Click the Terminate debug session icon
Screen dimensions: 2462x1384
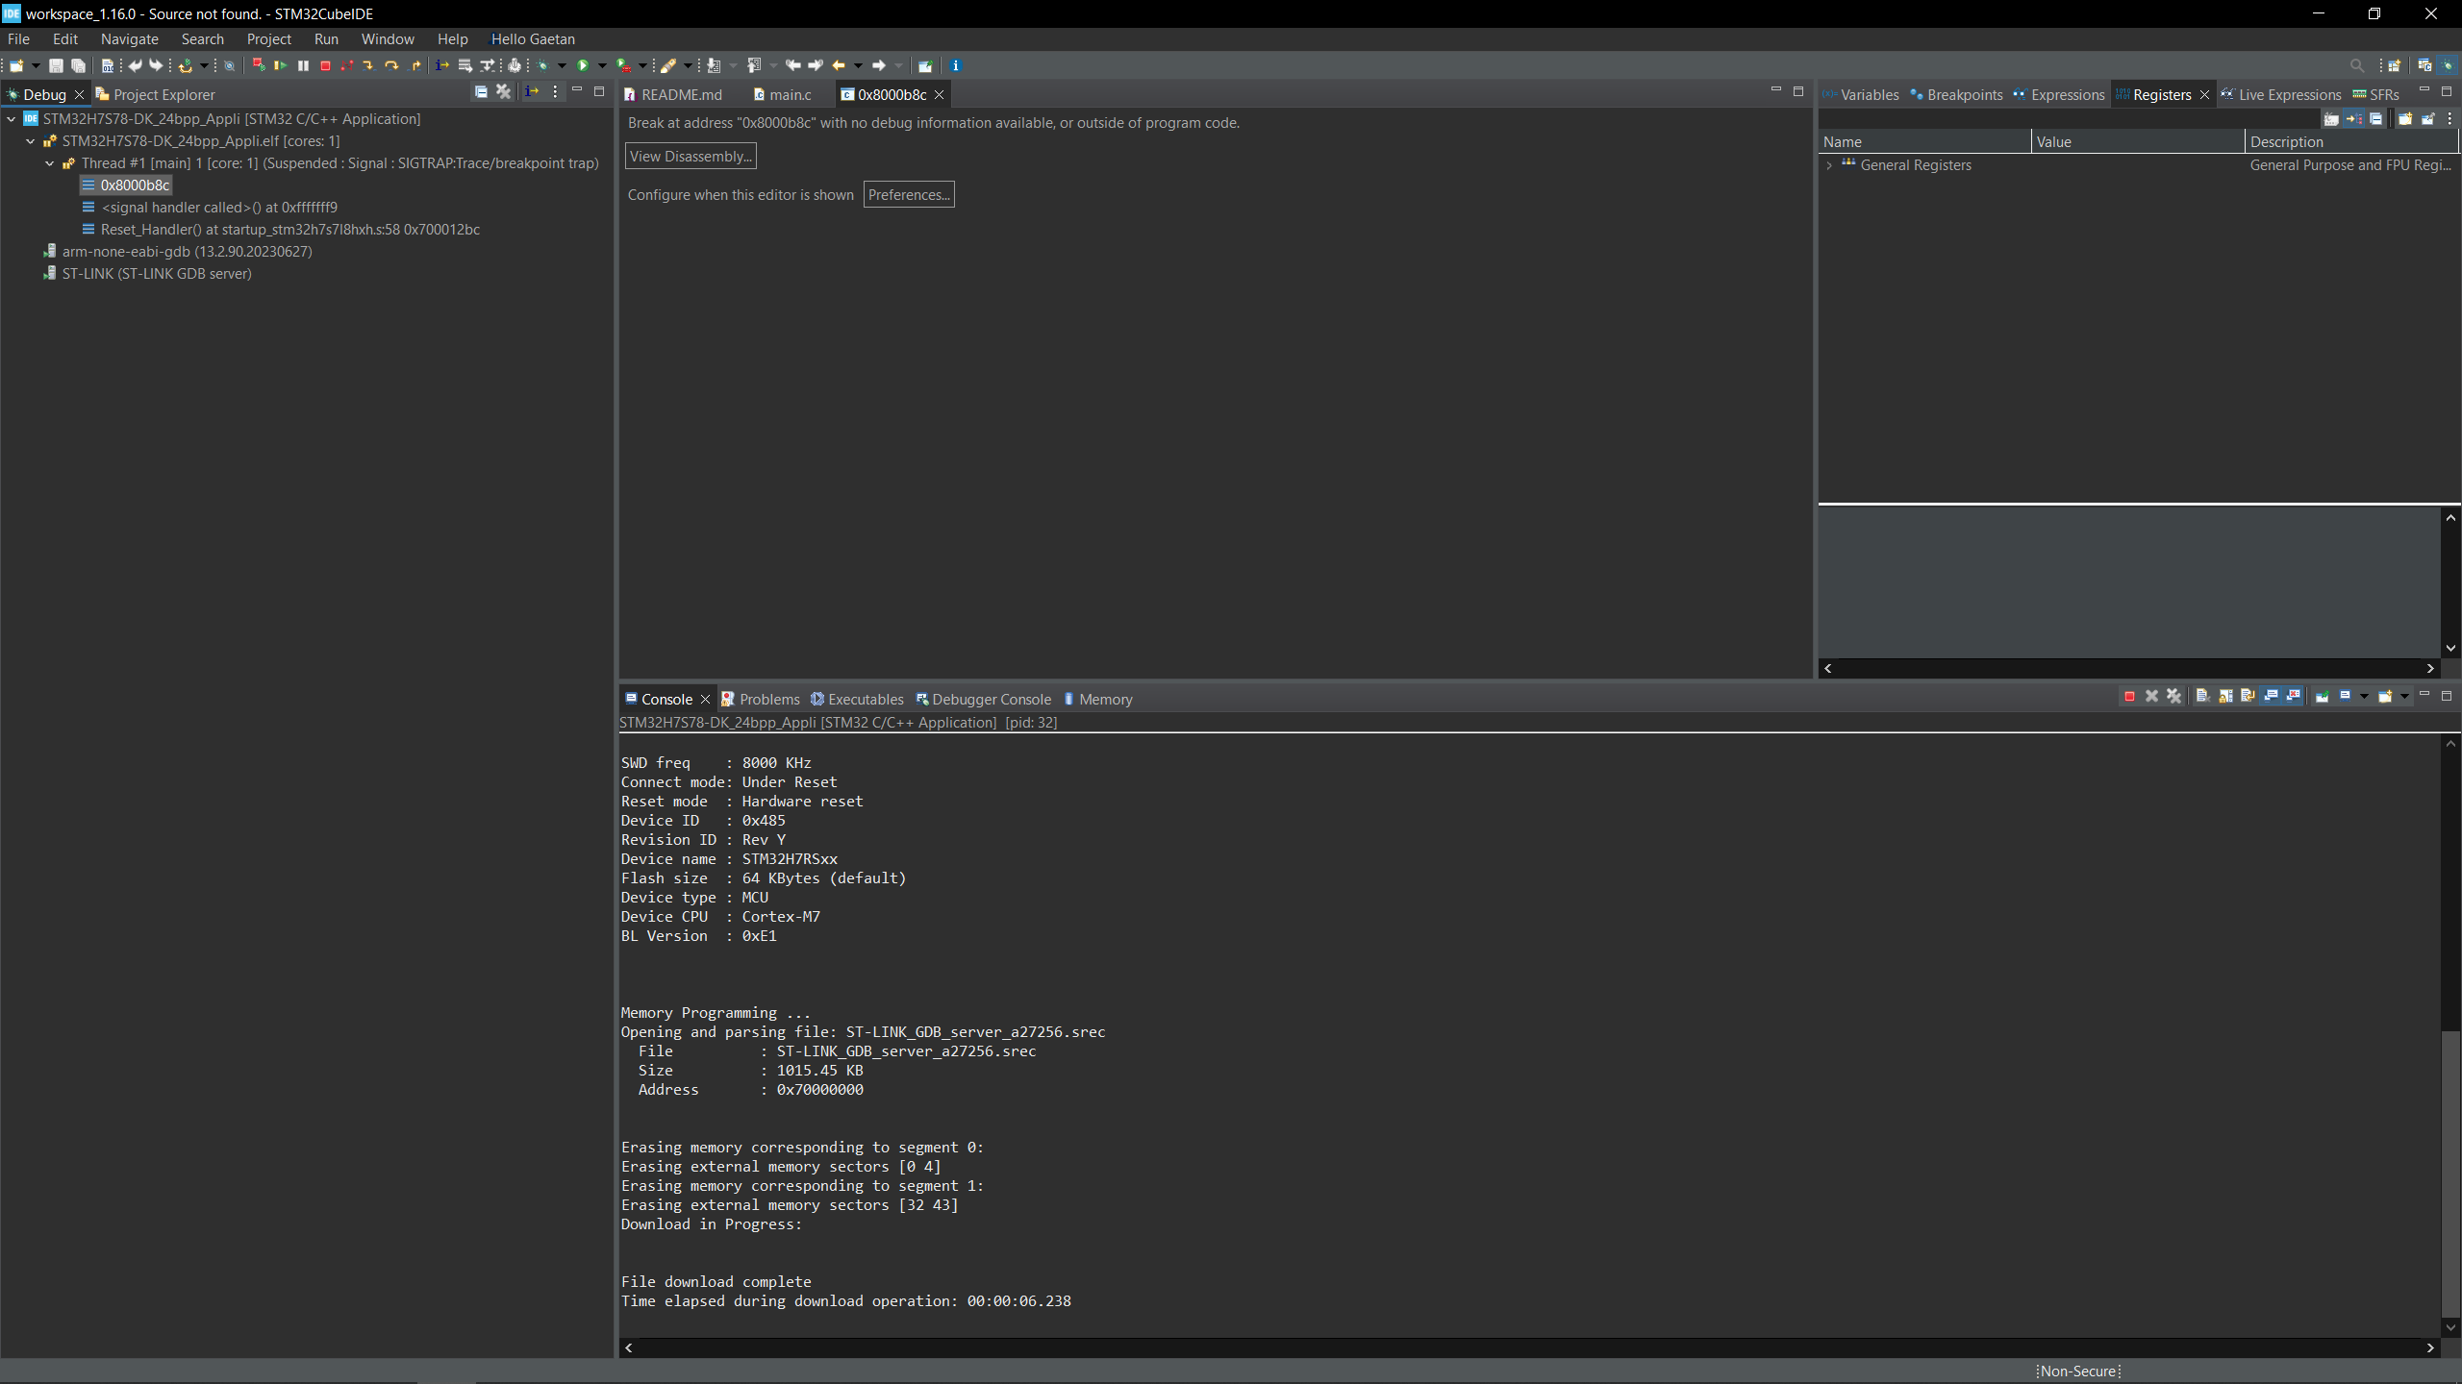(326, 65)
